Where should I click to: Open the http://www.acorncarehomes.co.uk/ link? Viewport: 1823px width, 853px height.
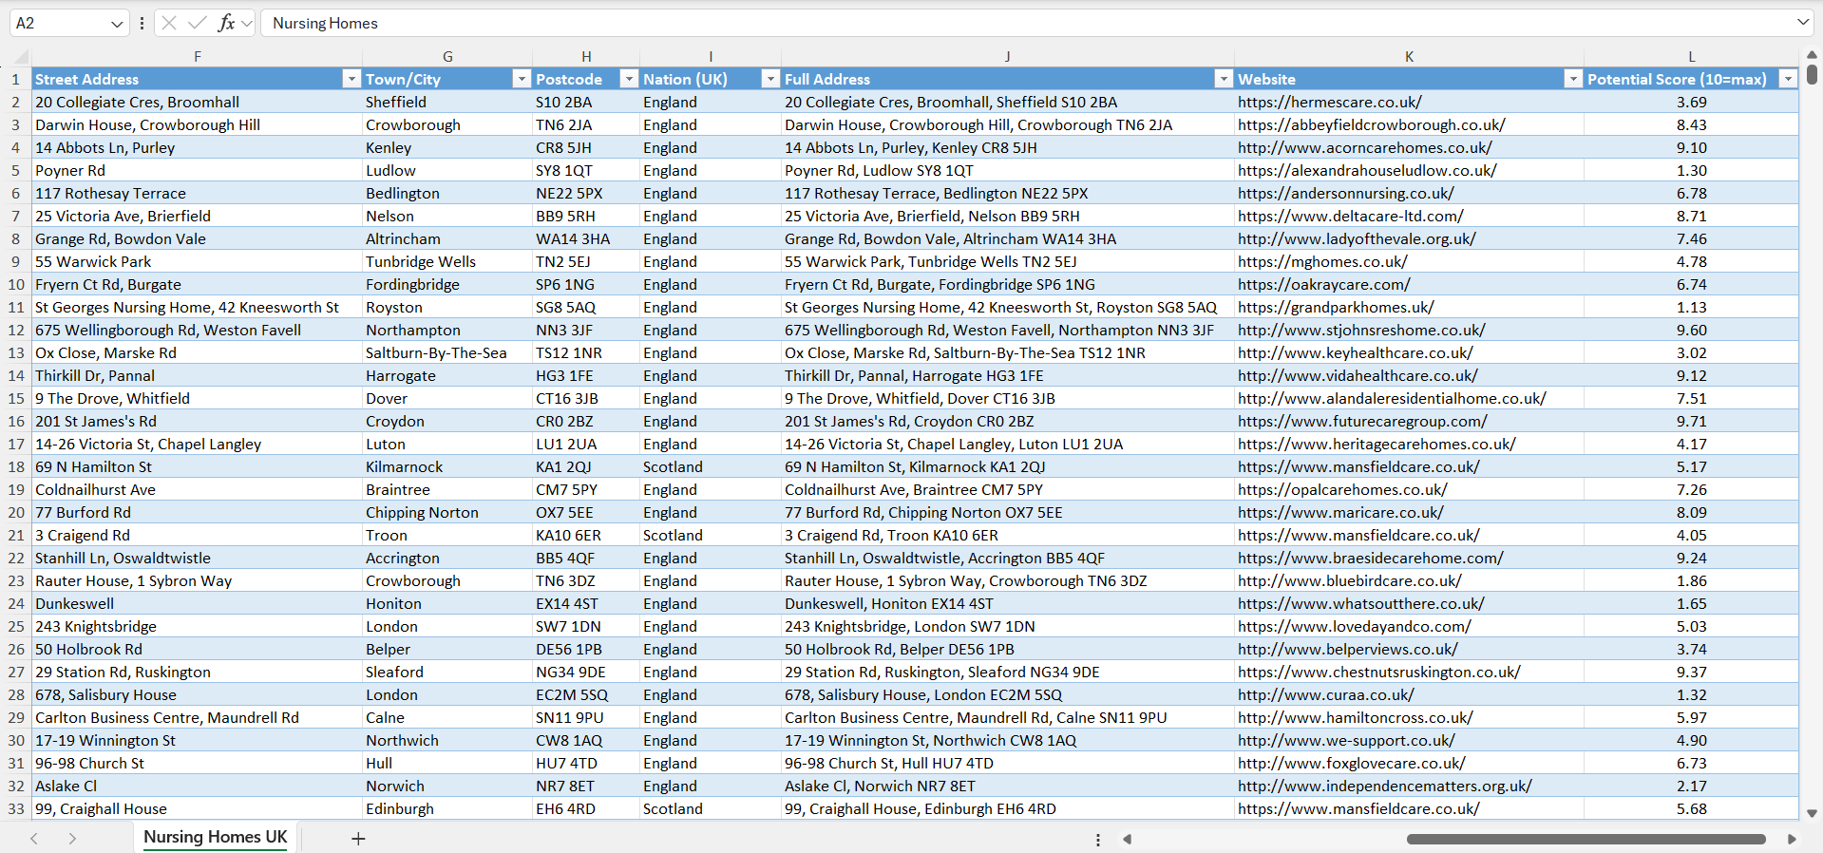[1364, 147]
